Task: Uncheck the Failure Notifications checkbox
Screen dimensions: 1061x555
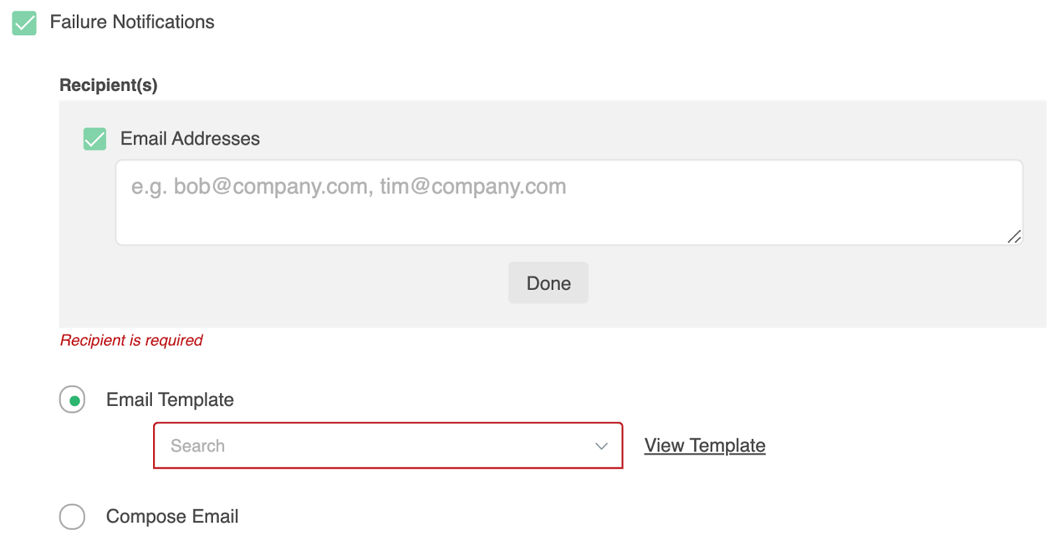Action: (25, 23)
